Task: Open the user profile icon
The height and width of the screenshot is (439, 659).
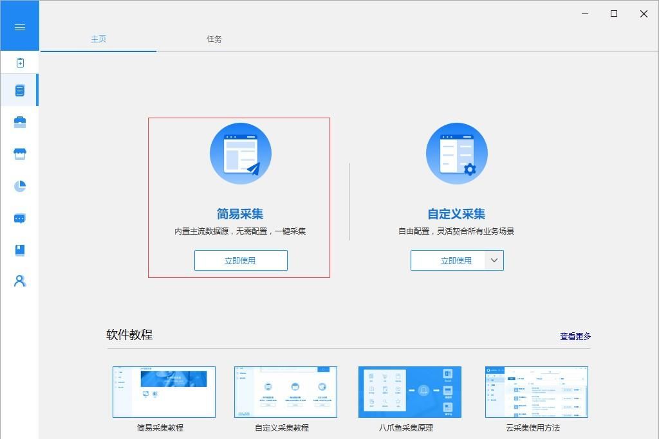Action: click(x=20, y=281)
